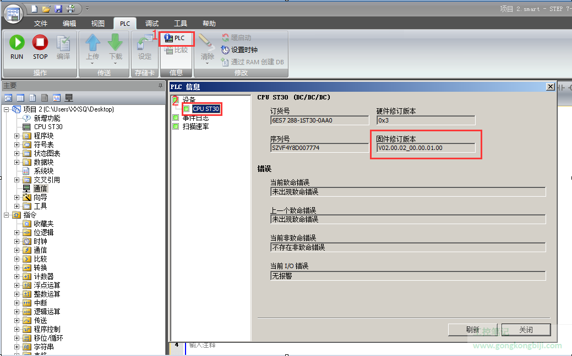The height and width of the screenshot is (356, 572).
Task: Expand the 符号表 node
Action: 17,144
